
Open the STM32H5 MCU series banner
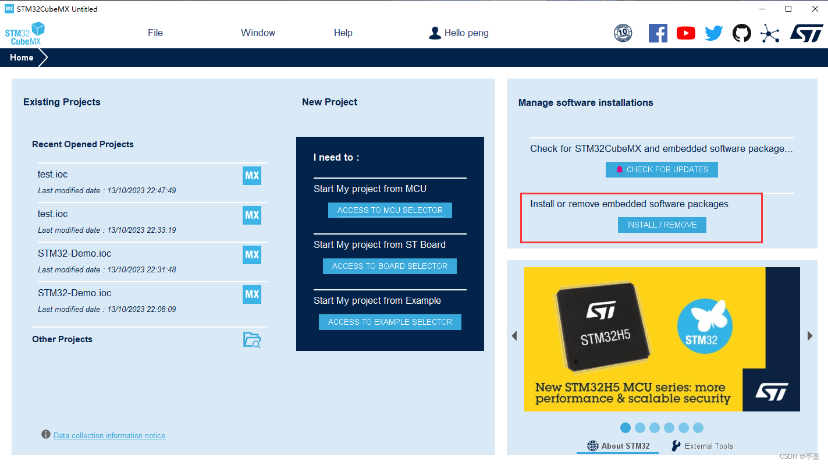pyautogui.click(x=662, y=339)
